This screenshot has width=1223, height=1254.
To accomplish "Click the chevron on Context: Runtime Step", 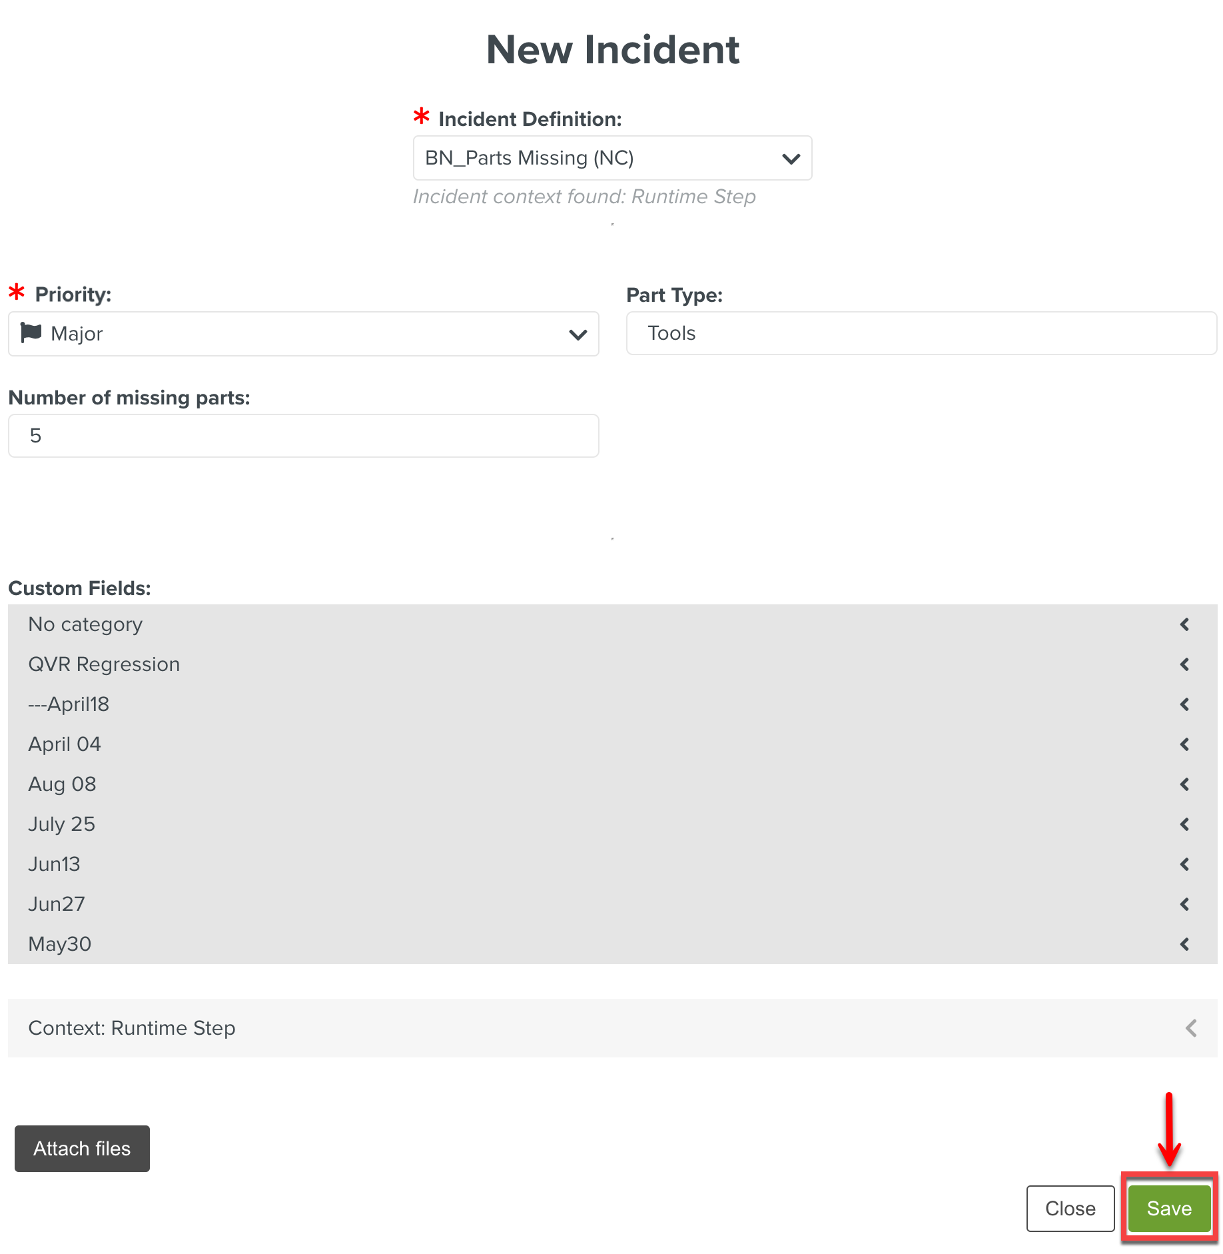I will click(x=1191, y=1028).
